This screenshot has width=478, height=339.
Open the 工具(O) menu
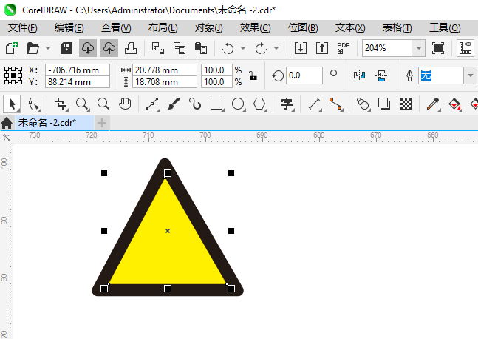point(445,28)
